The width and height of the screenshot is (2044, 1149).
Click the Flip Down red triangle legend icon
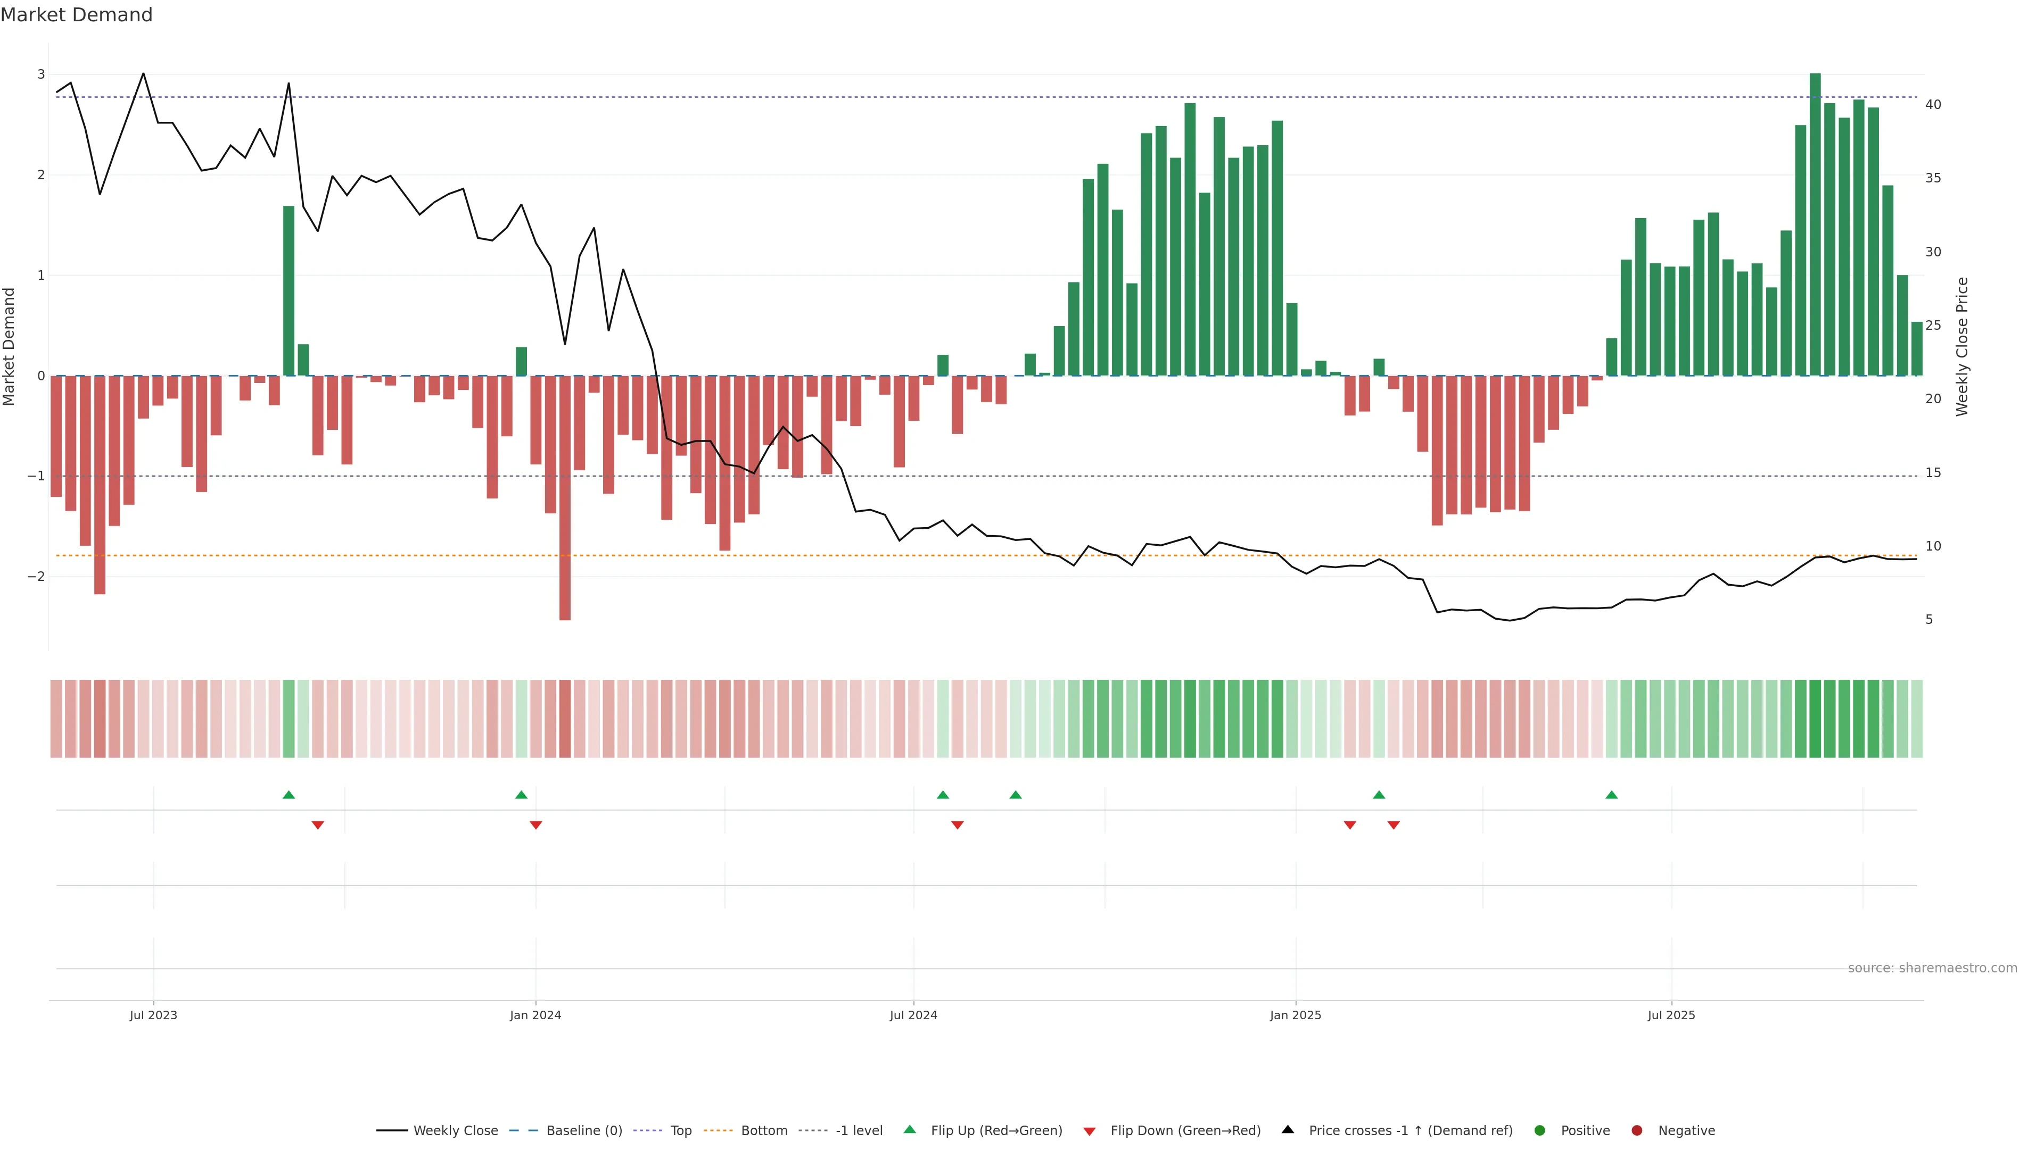pyautogui.click(x=1090, y=1131)
